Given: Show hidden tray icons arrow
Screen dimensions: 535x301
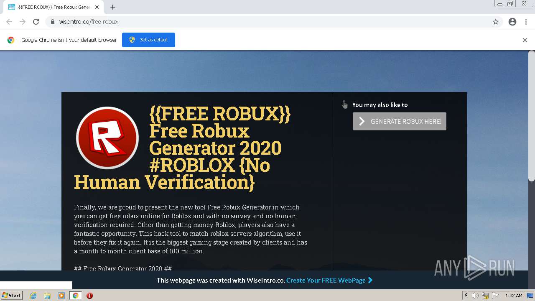Looking at the screenshot, I should [466, 296].
